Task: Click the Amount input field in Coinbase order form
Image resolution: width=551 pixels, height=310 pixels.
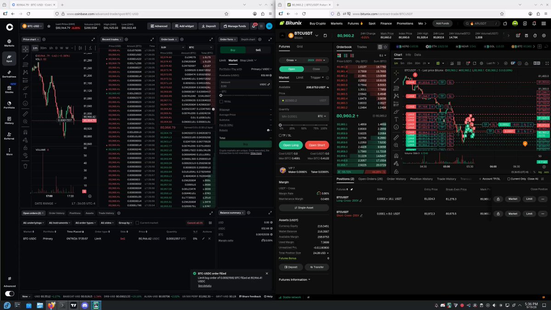Action: click(x=245, y=85)
